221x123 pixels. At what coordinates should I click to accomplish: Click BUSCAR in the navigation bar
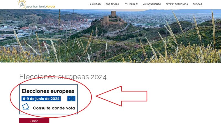(x=198, y=4)
